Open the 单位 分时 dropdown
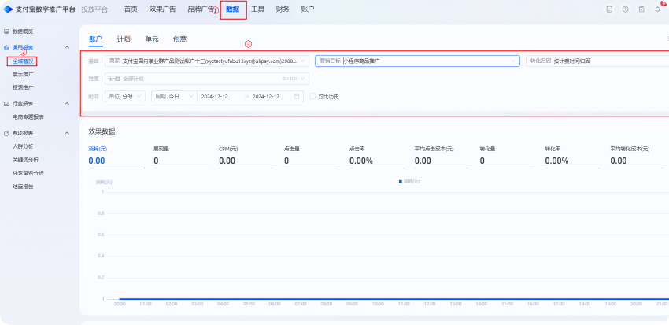The image size is (669, 325). [125, 96]
